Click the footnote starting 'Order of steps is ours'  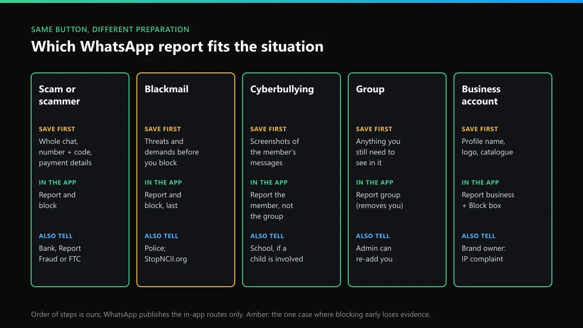[231, 314]
